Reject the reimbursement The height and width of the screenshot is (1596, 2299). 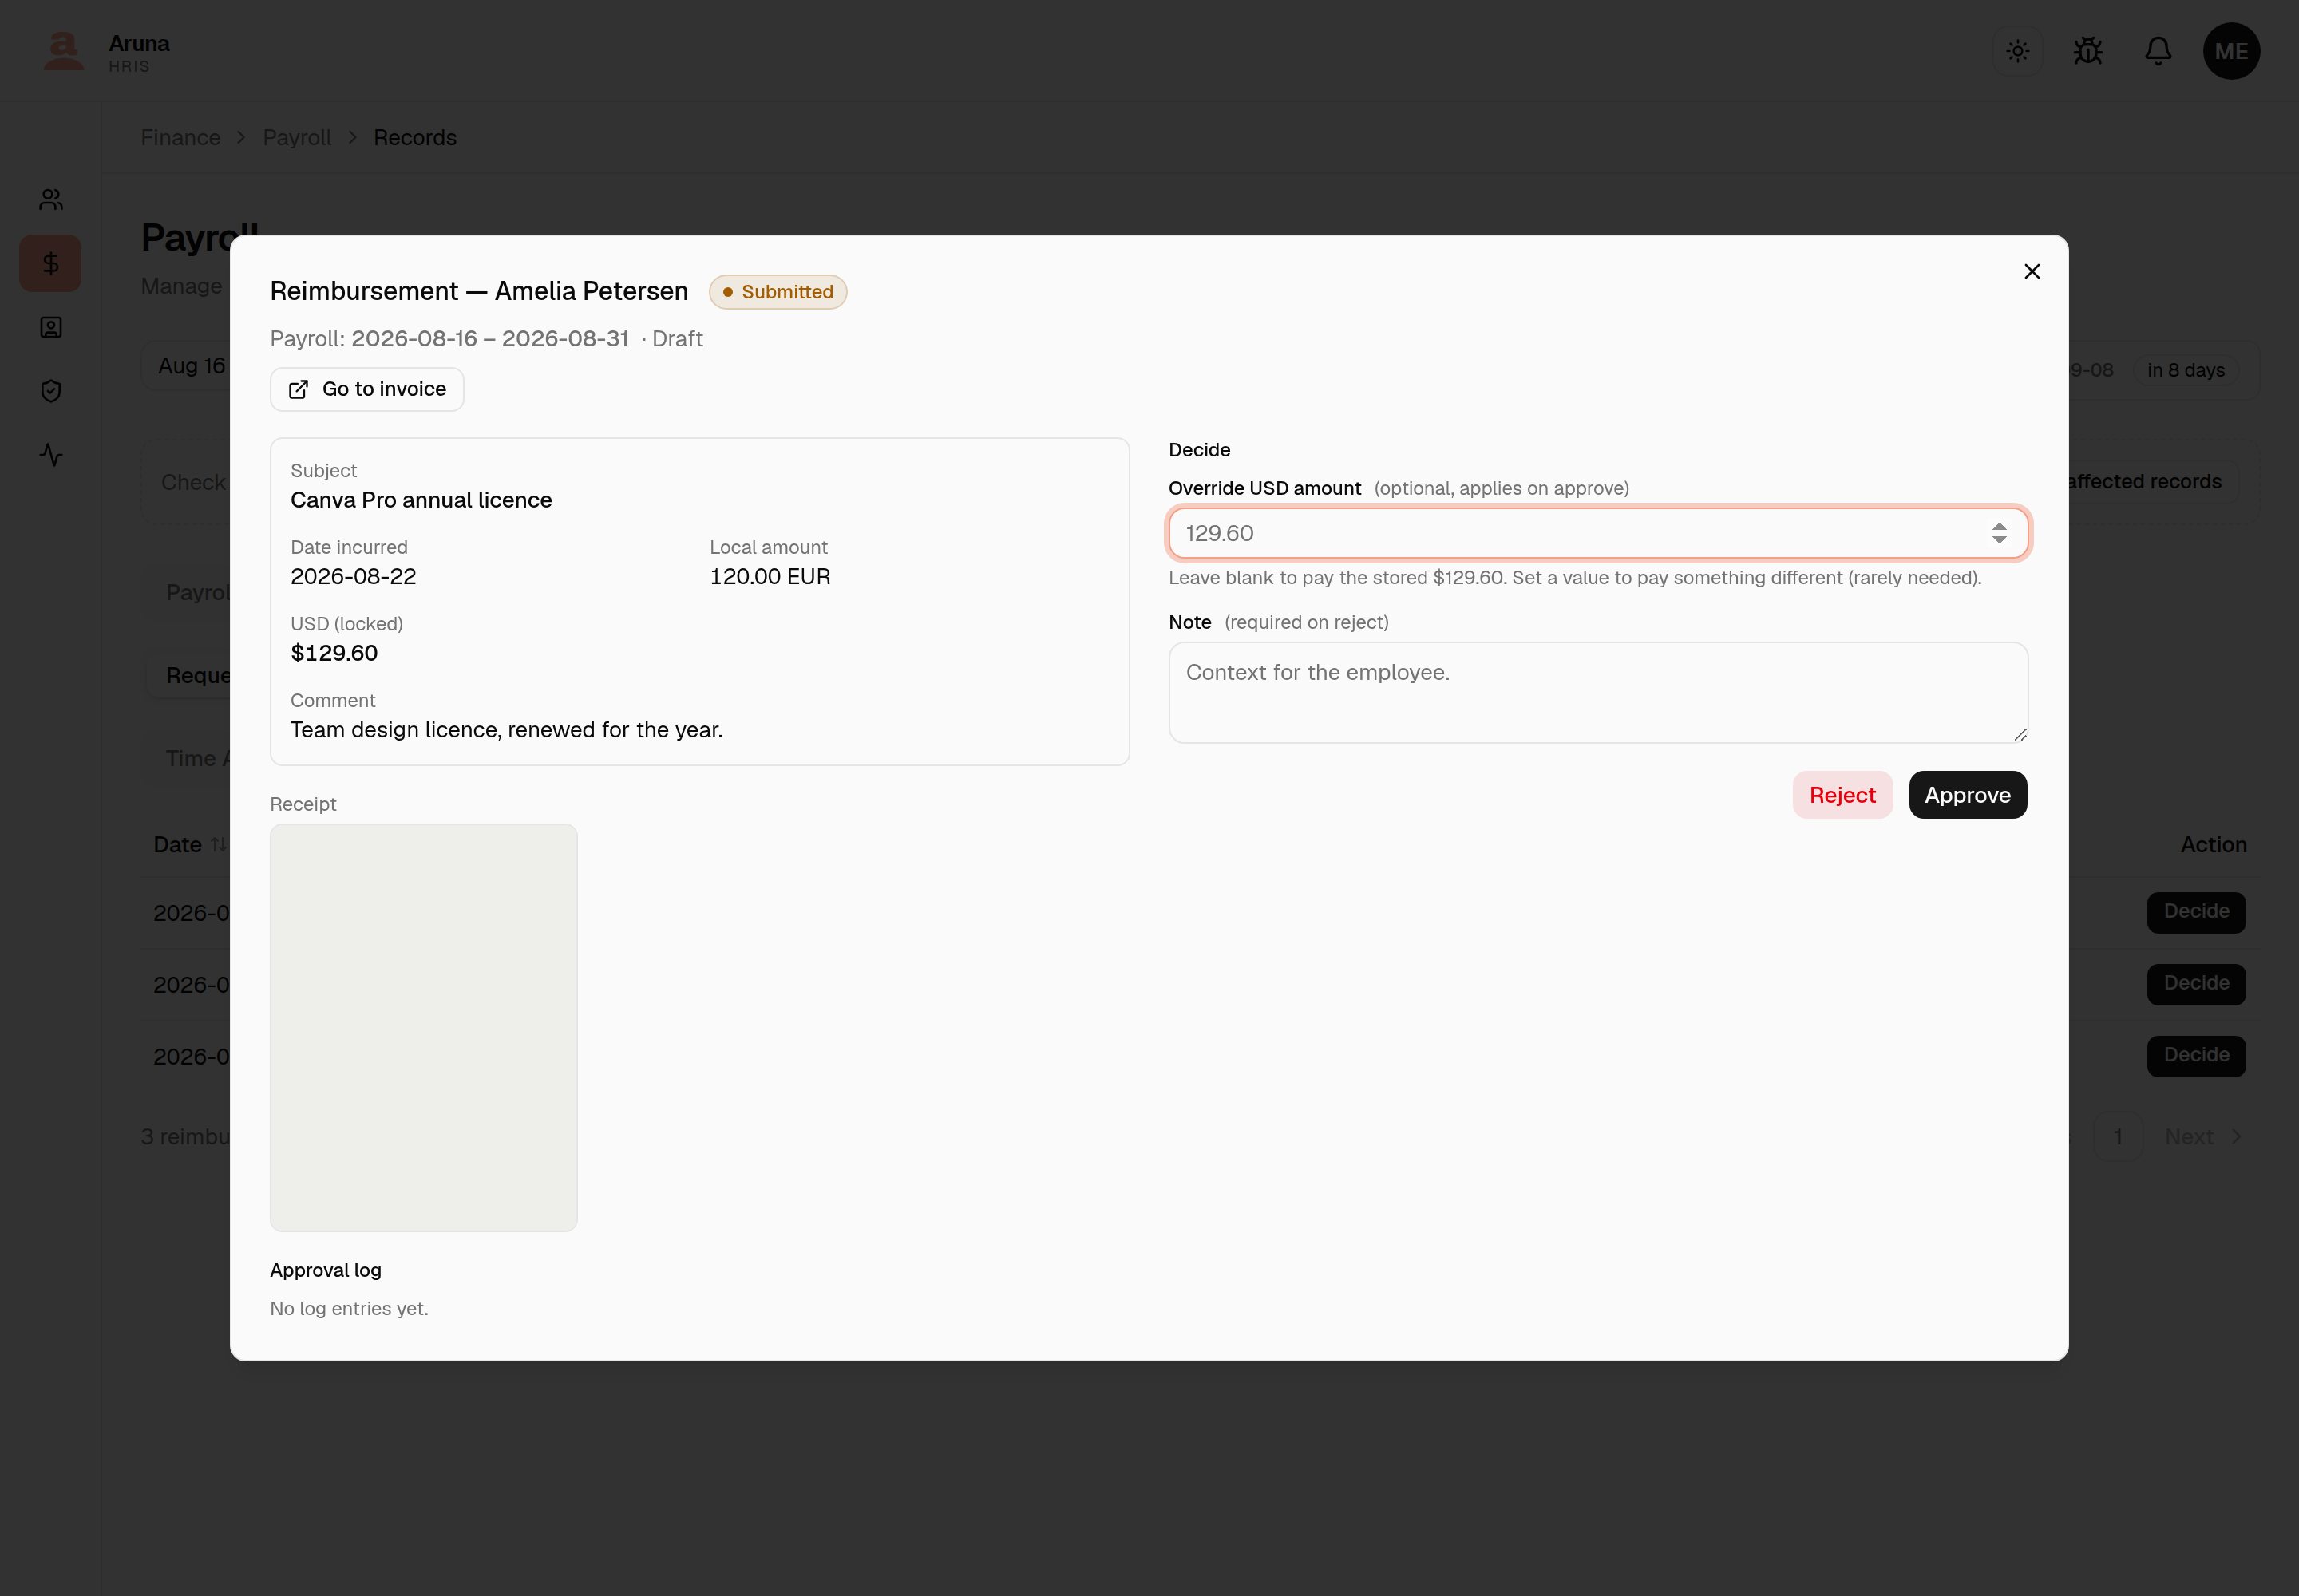click(x=1842, y=795)
